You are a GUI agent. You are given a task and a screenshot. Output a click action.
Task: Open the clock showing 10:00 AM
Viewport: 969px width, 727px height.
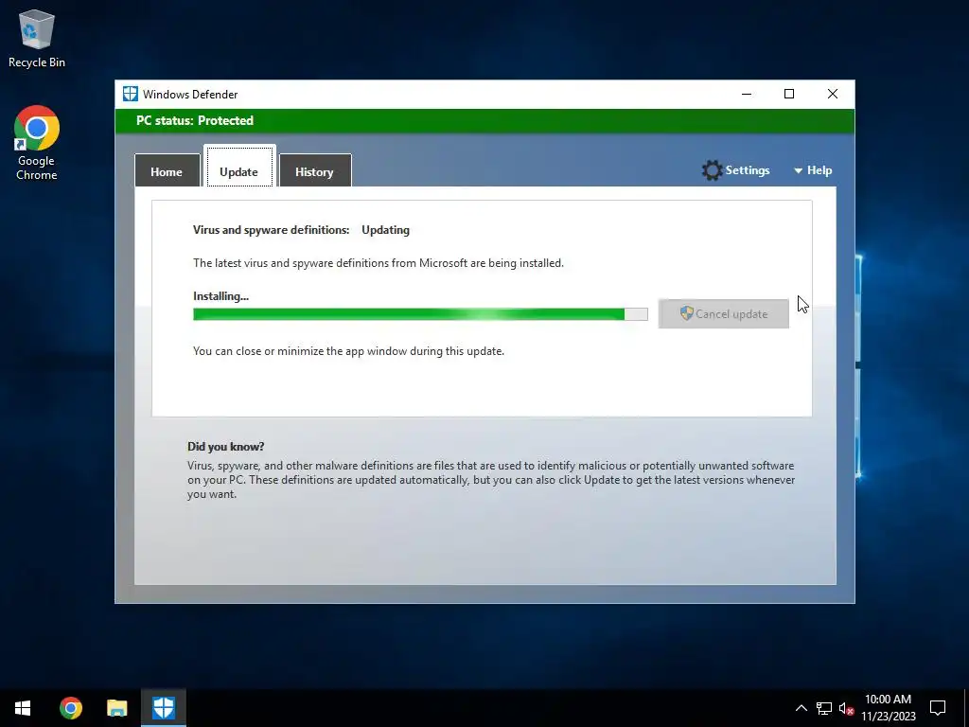point(888,708)
